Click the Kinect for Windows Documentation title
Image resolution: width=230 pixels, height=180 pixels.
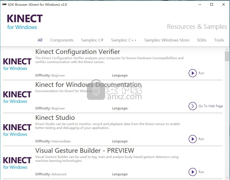[88, 85]
